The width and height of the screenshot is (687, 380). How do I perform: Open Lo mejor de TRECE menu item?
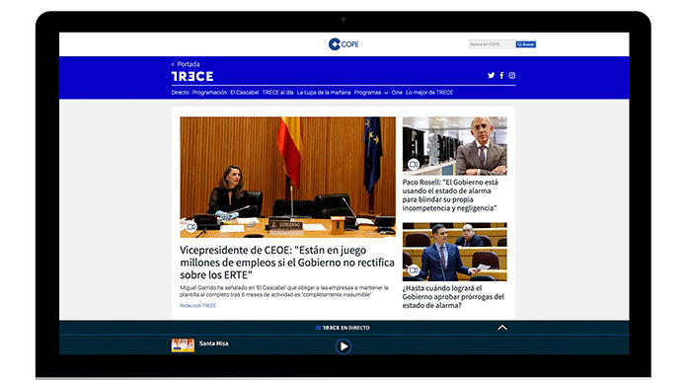[x=429, y=93]
